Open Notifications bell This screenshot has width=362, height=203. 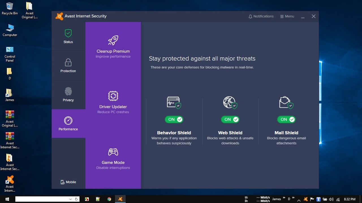(x=261, y=16)
